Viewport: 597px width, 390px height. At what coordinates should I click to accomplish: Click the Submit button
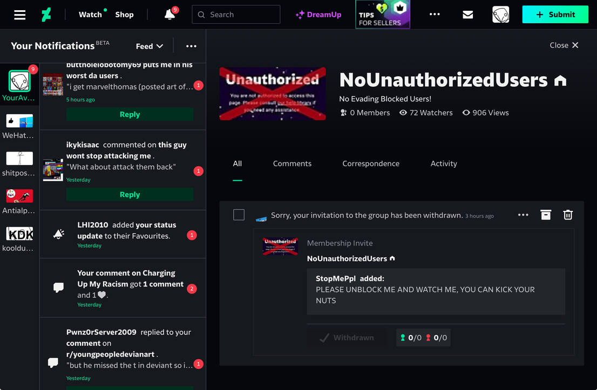coord(555,15)
